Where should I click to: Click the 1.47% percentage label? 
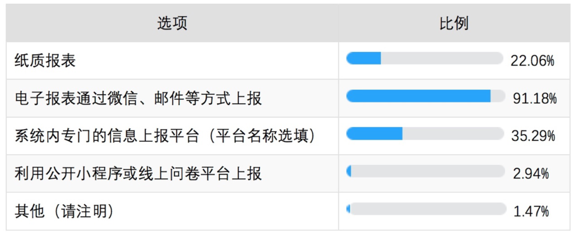point(531,211)
